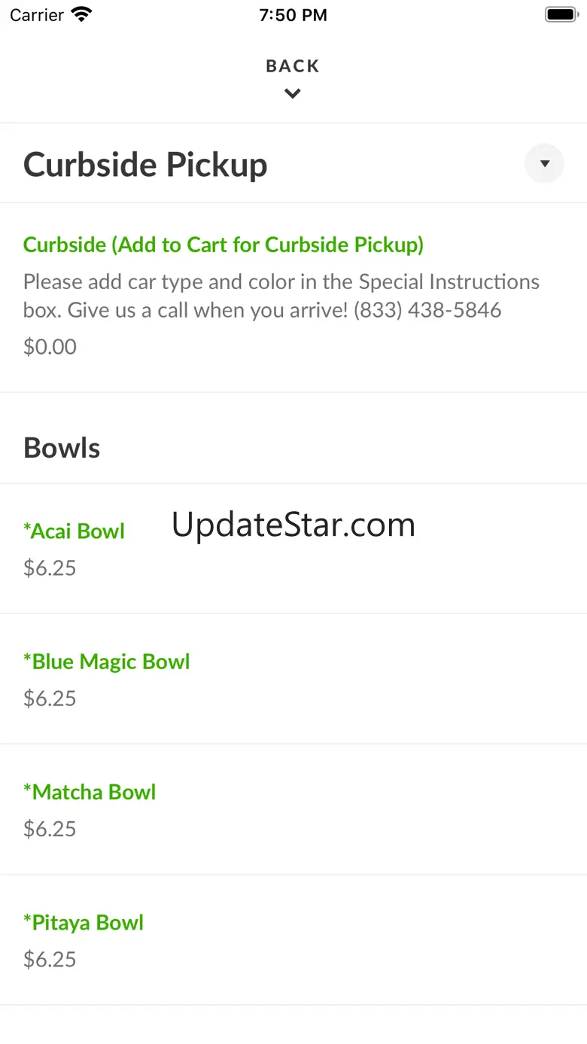Tap the $6.25 price under Blue Magic Bowl
587x1044 pixels.
50,699
